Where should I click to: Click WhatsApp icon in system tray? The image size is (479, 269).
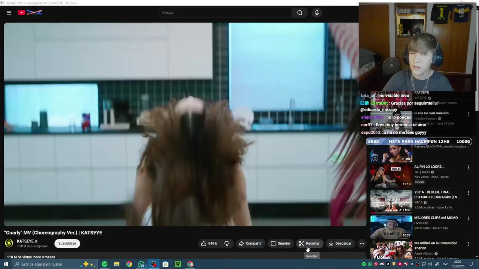tap(370, 264)
